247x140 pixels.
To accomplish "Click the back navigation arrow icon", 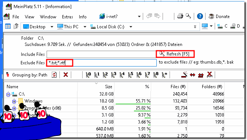I will click(149, 16).
